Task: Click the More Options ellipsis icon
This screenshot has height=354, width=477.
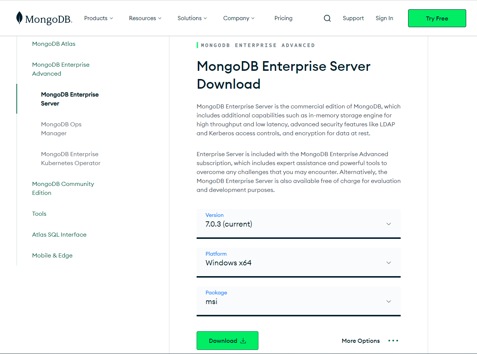Action: [393, 341]
